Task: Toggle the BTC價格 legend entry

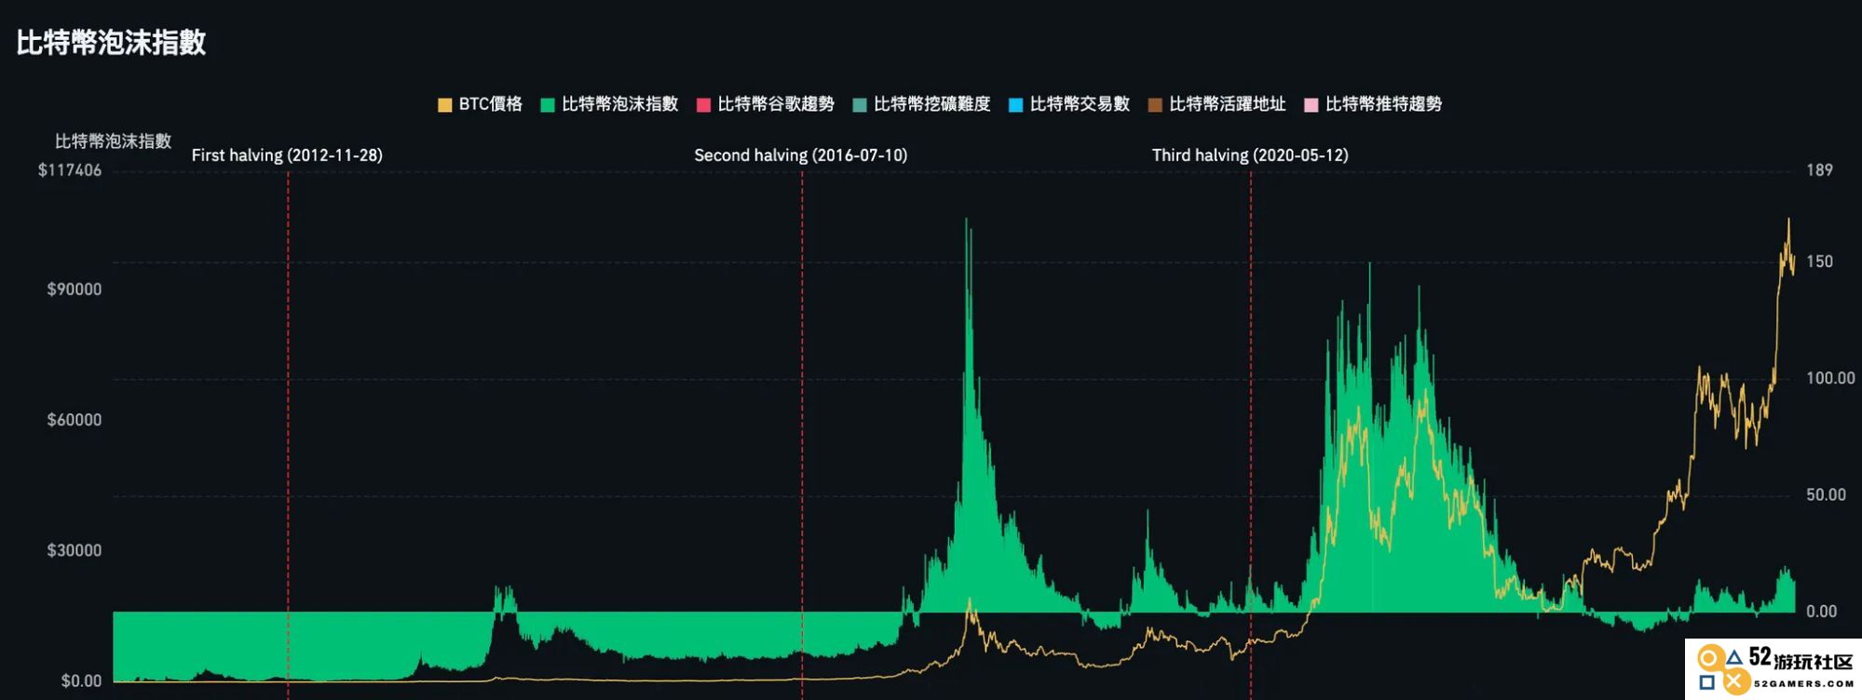Action: [481, 104]
